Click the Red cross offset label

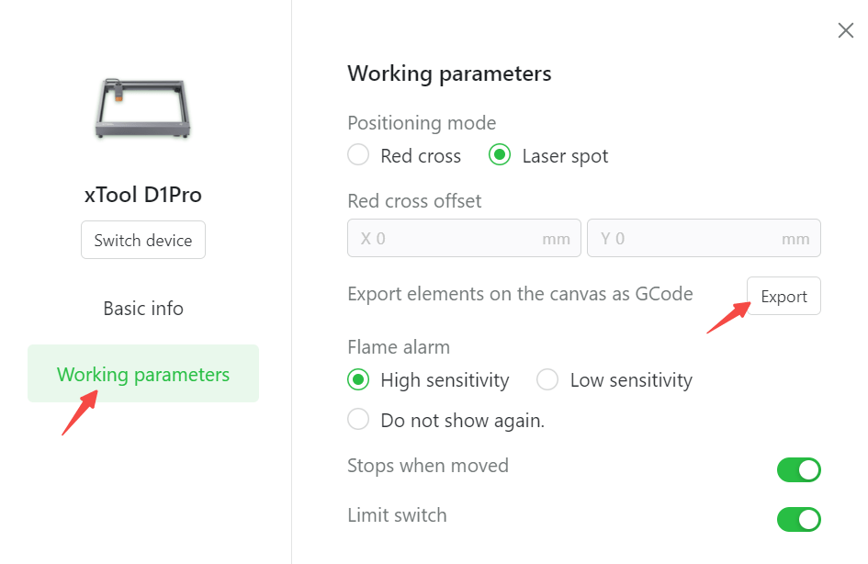(x=414, y=200)
